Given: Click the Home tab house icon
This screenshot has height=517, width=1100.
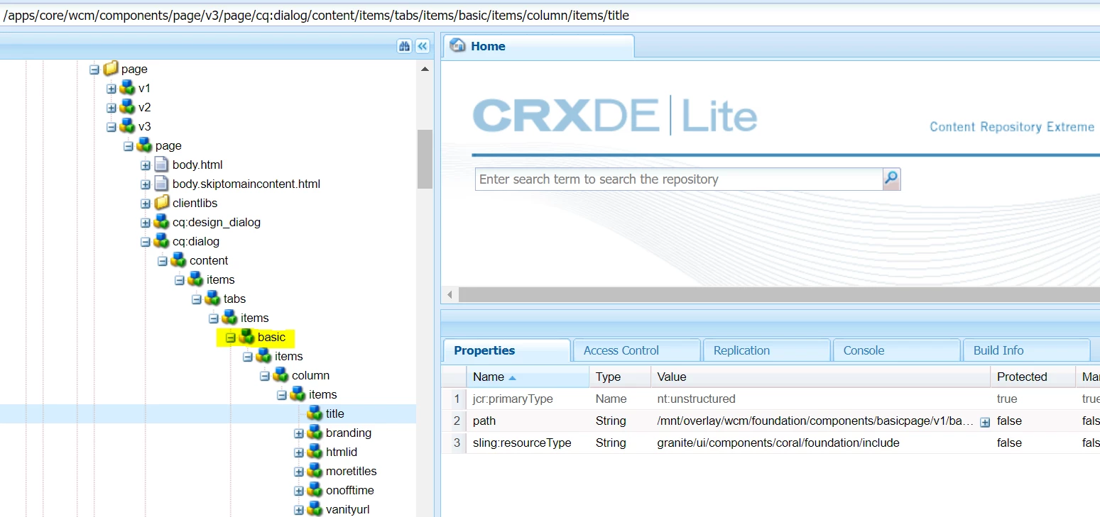Looking at the screenshot, I should (458, 46).
